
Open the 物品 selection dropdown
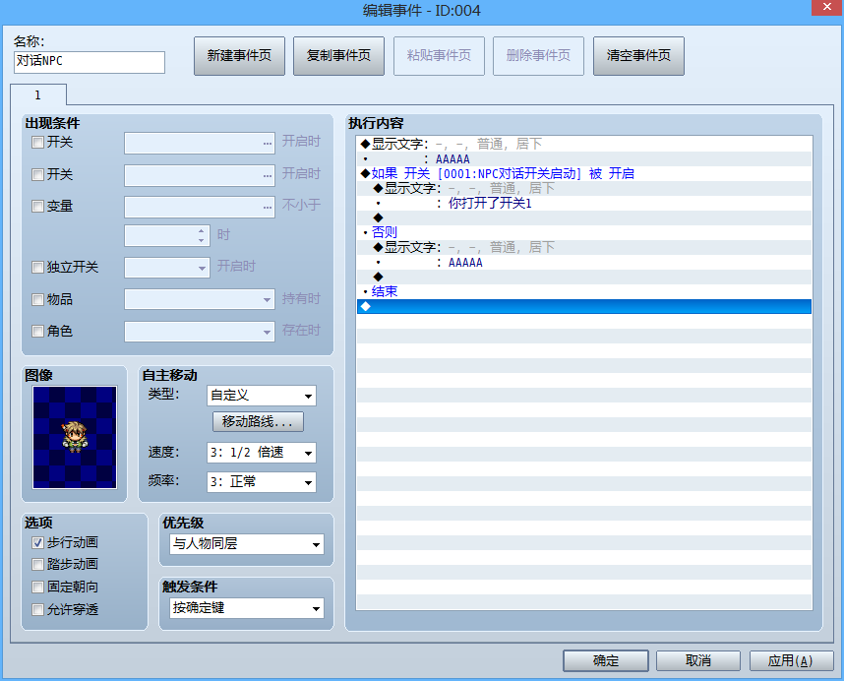click(200, 299)
